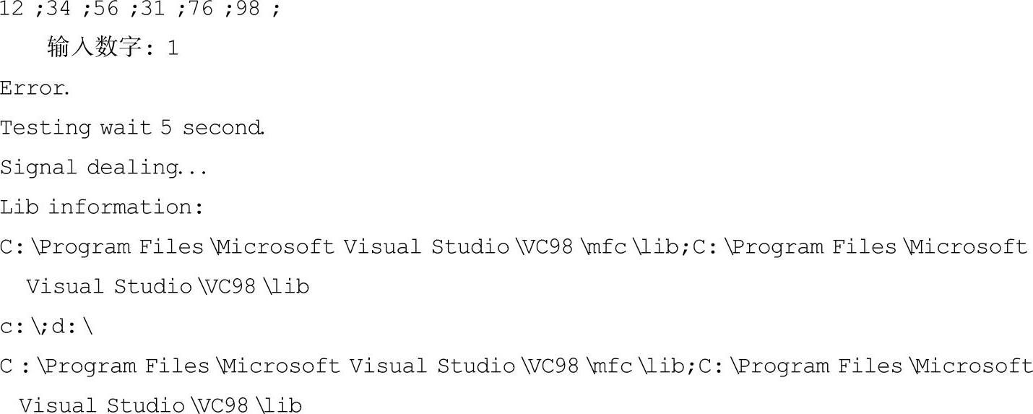
Task: Select the line Testing wait 5 second
Action: [132, 128]
